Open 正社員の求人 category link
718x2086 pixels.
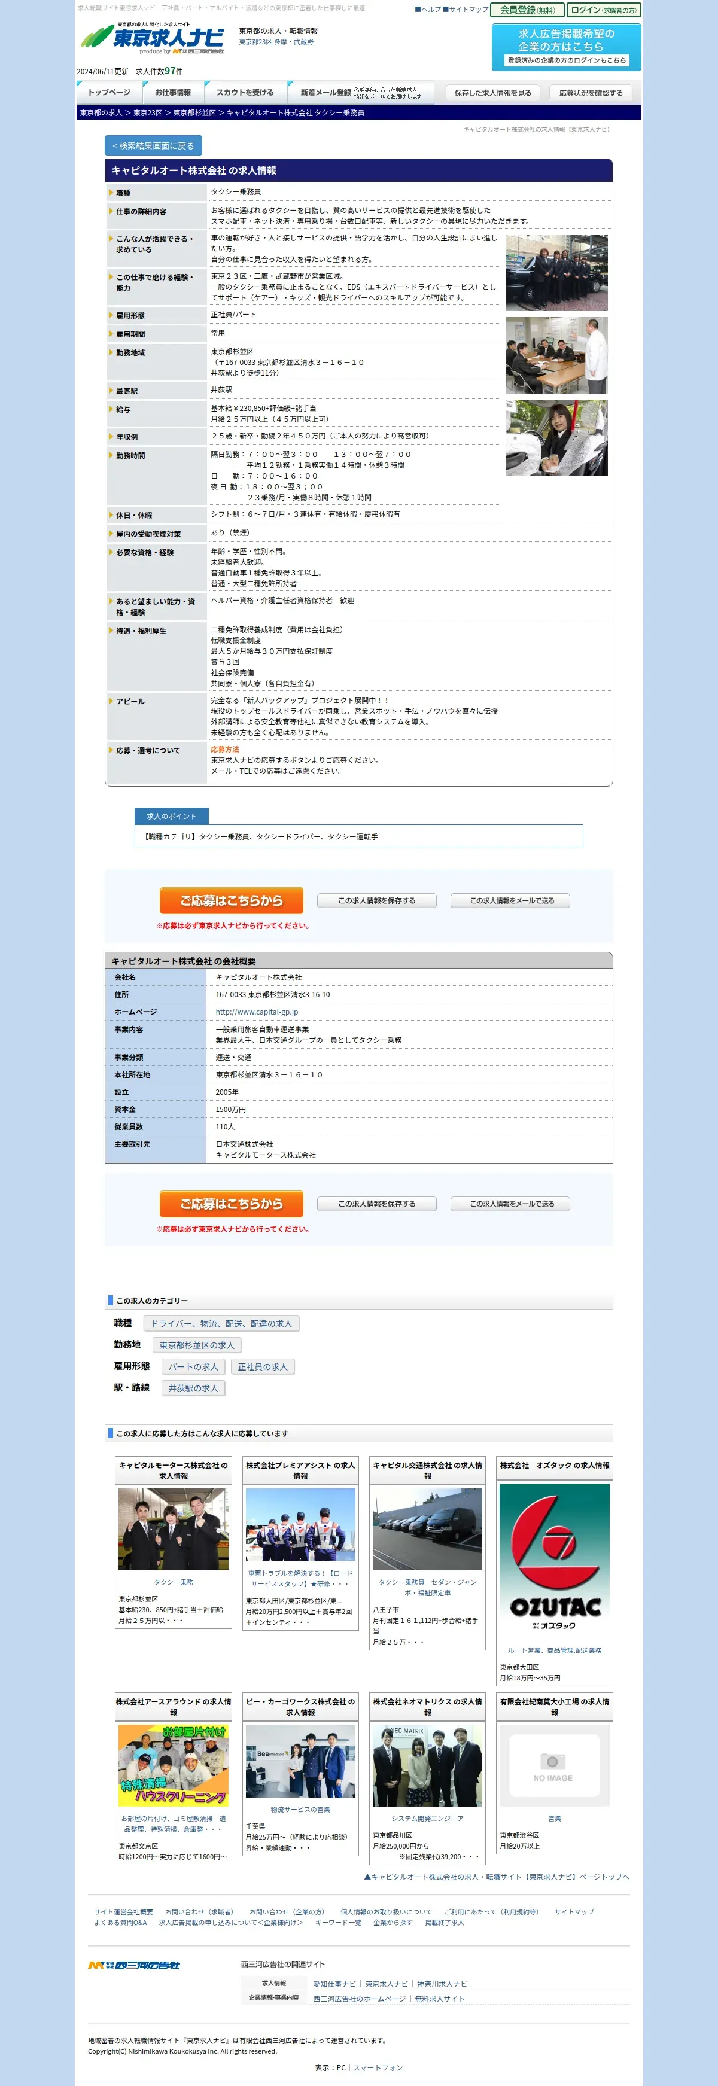263,1367
